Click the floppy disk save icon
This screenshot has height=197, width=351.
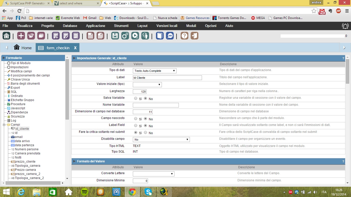[x=115, y=36]
